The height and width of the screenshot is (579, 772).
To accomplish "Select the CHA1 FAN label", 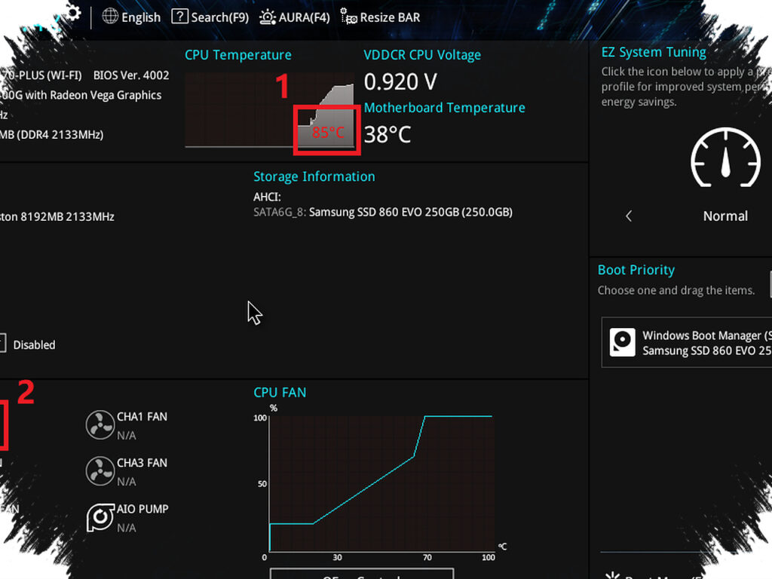I will (x=142, y=416).
